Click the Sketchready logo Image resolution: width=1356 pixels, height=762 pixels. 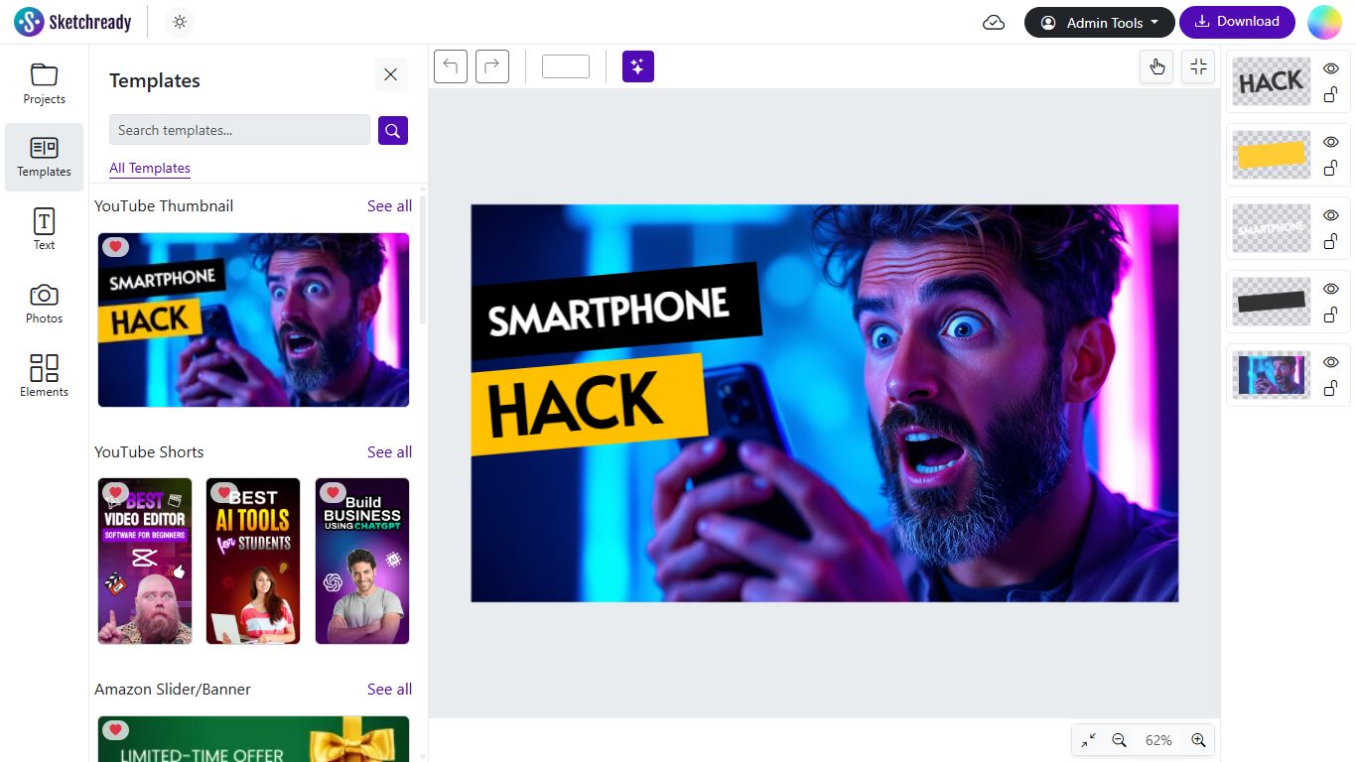pos(72,22)
